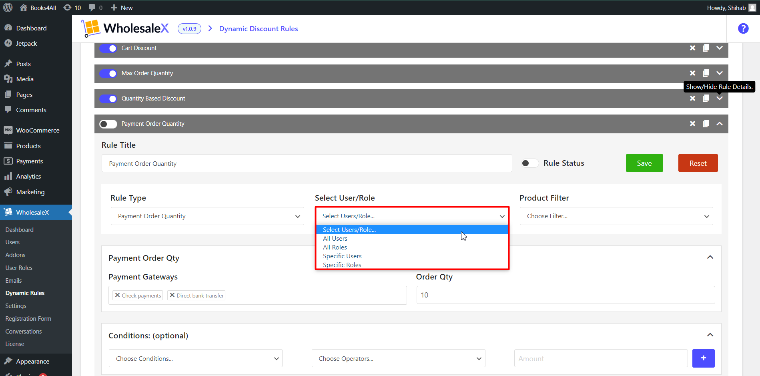Screen dimensions: 760x376
Task: Choose Specific Users option
Action: [x=412, y=256]
